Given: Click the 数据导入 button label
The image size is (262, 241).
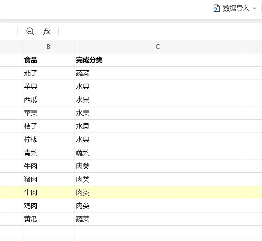Looking at the screenshot, I should 236,8.
